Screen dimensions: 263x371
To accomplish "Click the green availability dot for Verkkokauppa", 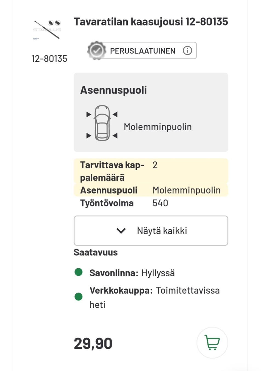I will point(79,297).
